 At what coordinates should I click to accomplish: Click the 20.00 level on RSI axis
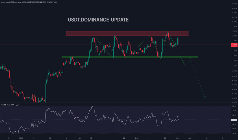[234, 133]
